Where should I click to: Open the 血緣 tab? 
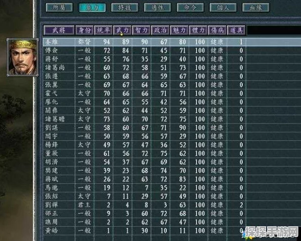pos(256,8)
